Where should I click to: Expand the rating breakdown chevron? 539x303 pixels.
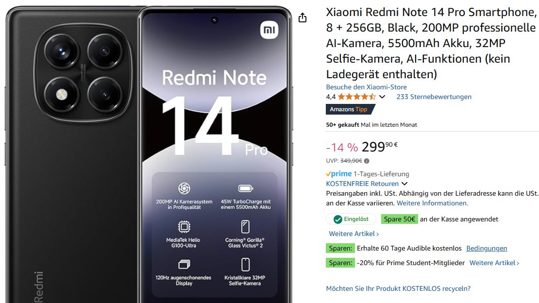click(x=382, y=97)
